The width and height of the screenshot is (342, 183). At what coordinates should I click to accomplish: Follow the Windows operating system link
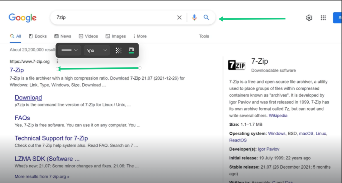[x=277, y=134]
